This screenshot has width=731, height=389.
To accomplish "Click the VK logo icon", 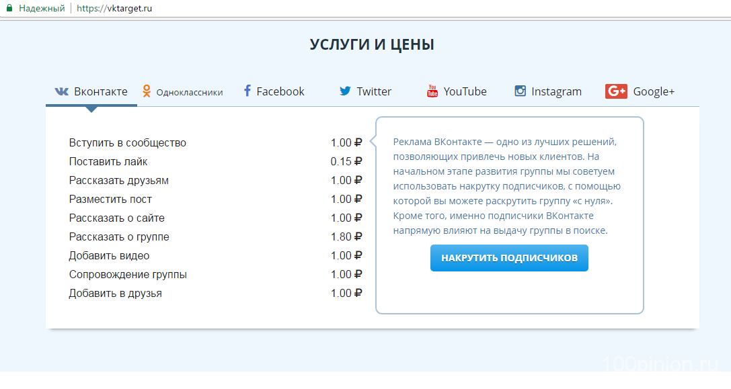I will coord(62,91).
